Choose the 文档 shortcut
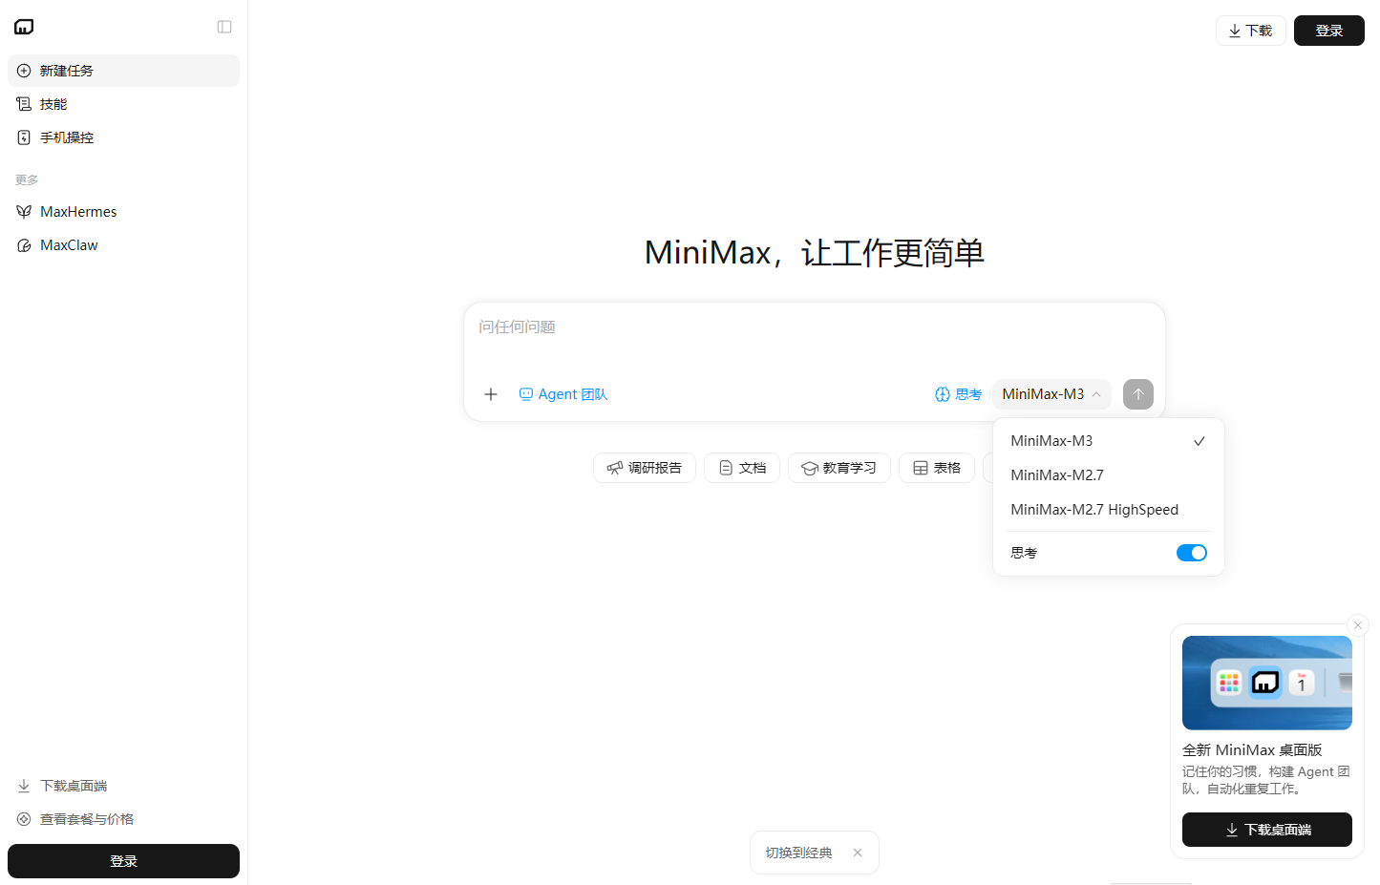This screenshot has height=885, width=1380. (742, 468)
